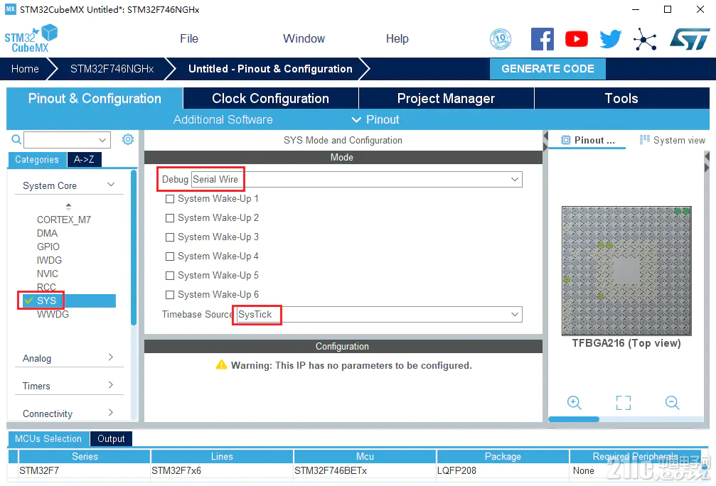Open the Output tab
This screenshot has width=716, height=486.
[111, 438]
